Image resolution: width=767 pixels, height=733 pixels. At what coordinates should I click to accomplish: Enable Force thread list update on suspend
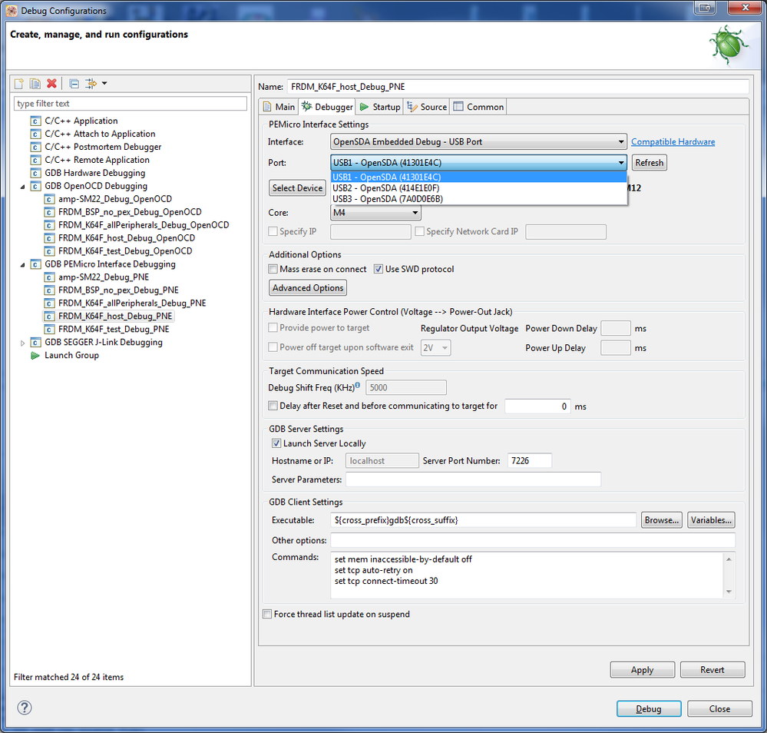pyautogui.click(x=267, y=614)
